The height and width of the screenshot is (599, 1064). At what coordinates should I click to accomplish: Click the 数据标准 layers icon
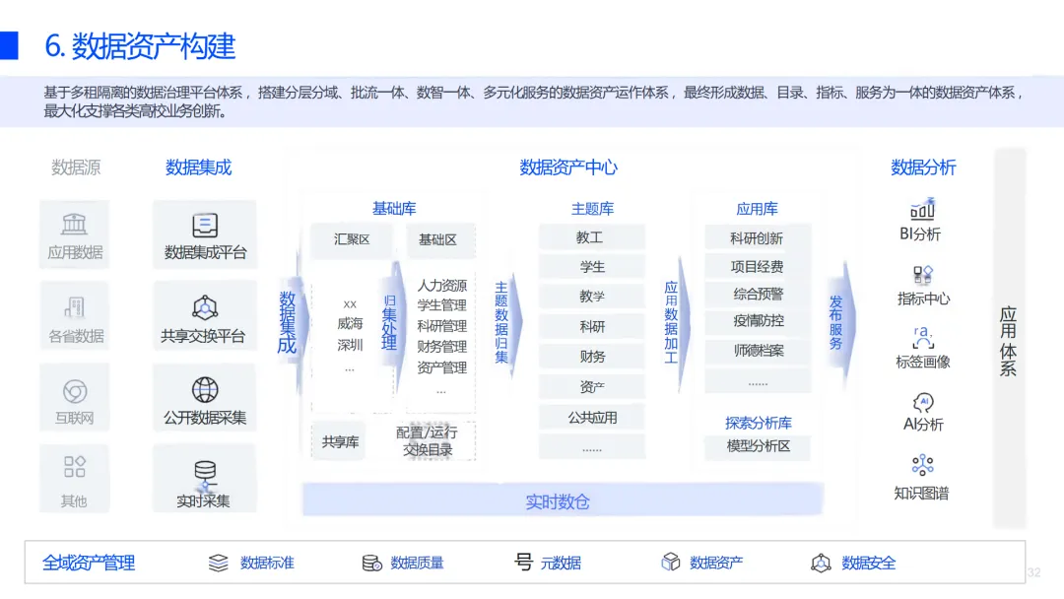(x=218, y=563)
